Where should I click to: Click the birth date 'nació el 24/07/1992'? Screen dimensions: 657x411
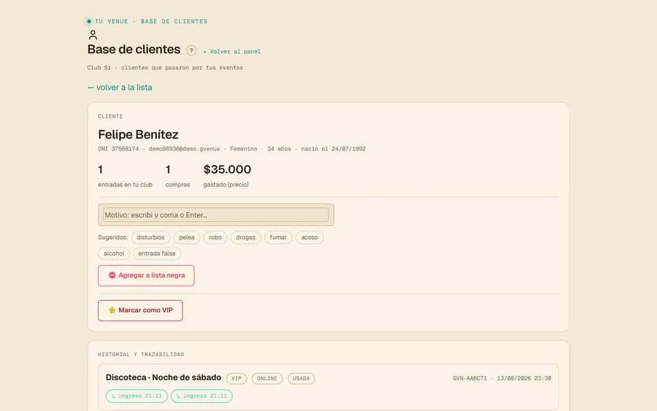[333, 149]
